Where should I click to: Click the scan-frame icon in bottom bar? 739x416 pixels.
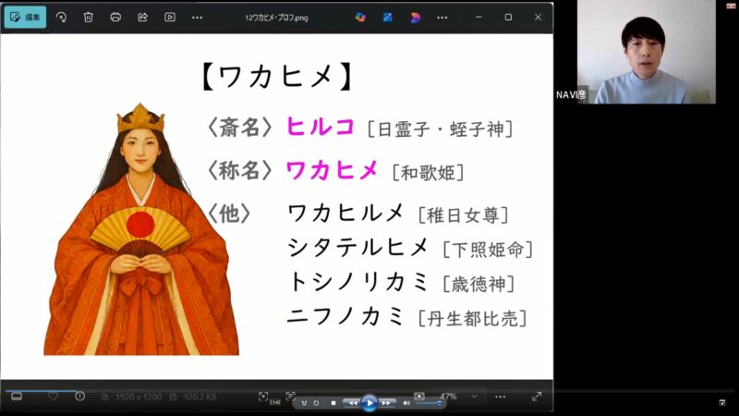pyautogui.click(x=263, y=397)
